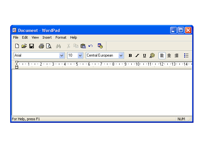This screenshot has height=156, width=204.
Task: Undo the last action with arrow icon
Action: pos(91,46)
